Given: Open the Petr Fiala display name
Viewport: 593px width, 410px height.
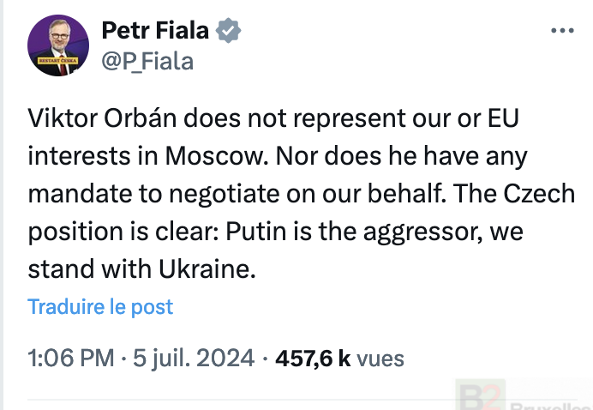Looking at the screenshot, I should [x=155, y=30].
